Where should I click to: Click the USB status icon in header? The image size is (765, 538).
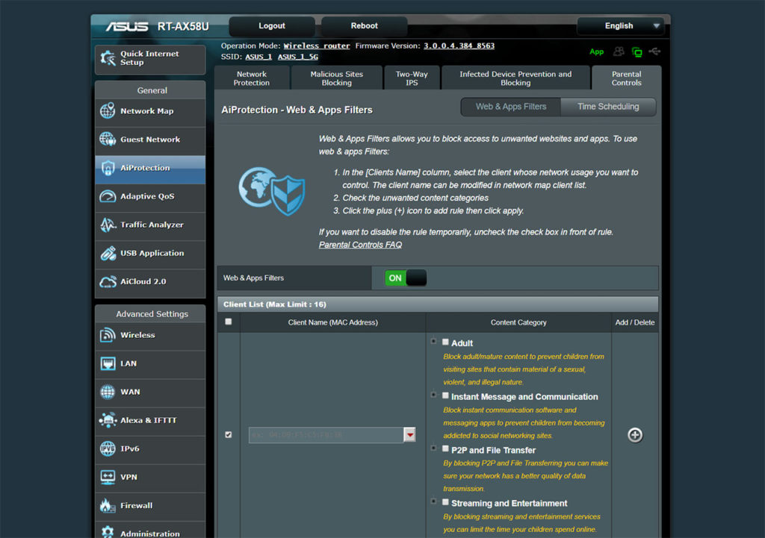(x=655, y=51)
